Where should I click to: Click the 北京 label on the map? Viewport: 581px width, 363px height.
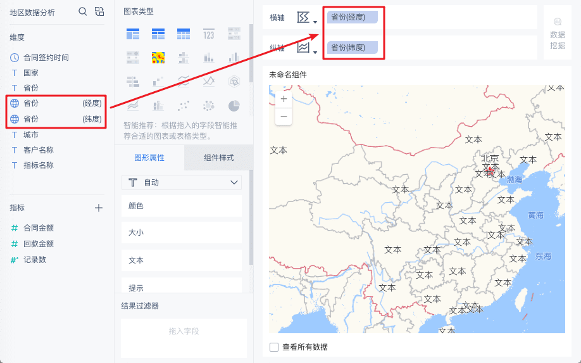click(x=490, y=158)
